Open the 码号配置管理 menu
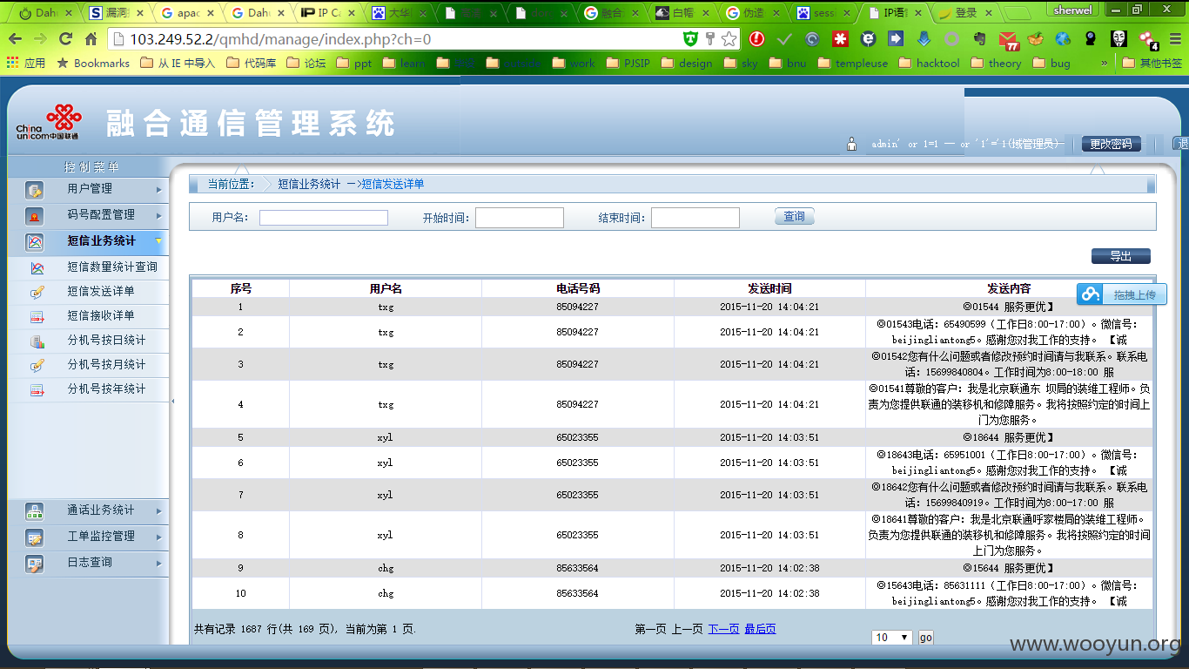The image size is (1189, 669). [x=101, y=215]
